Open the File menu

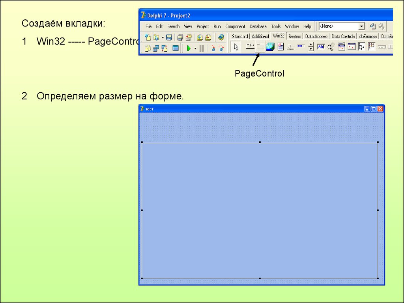[148, 26]
